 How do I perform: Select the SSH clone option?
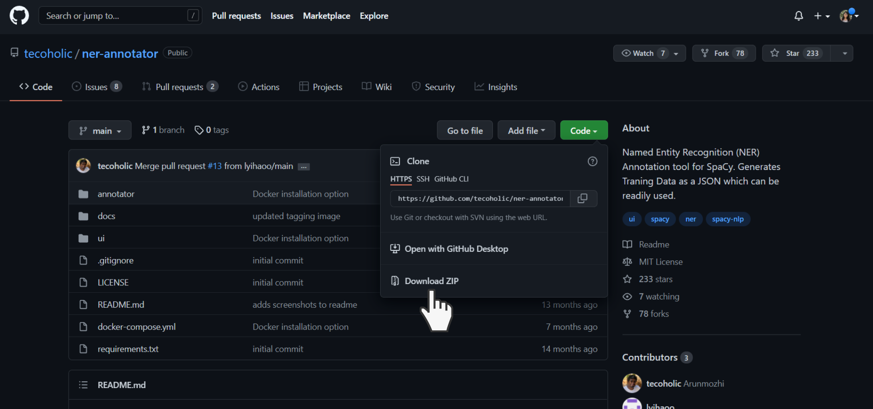click(423, 179)
